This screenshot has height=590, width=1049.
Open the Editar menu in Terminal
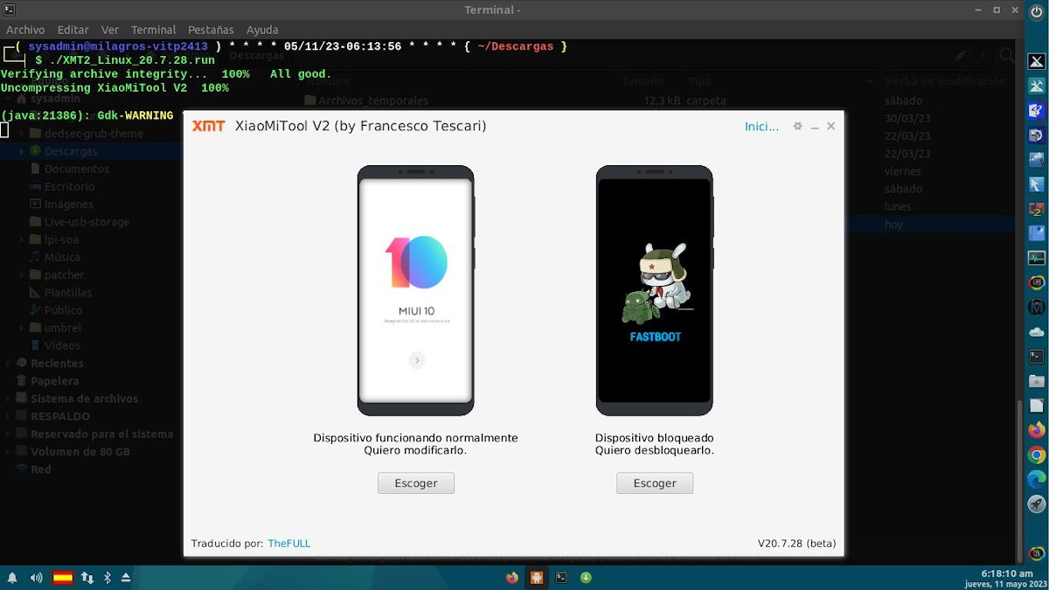(x=73, y=30)
